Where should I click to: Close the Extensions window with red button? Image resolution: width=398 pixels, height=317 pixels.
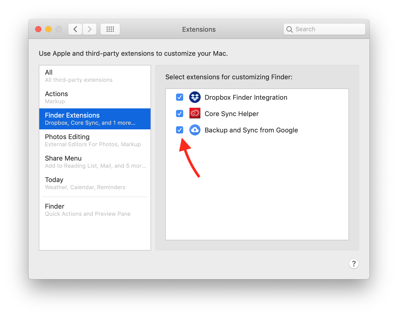pos(38,29)
